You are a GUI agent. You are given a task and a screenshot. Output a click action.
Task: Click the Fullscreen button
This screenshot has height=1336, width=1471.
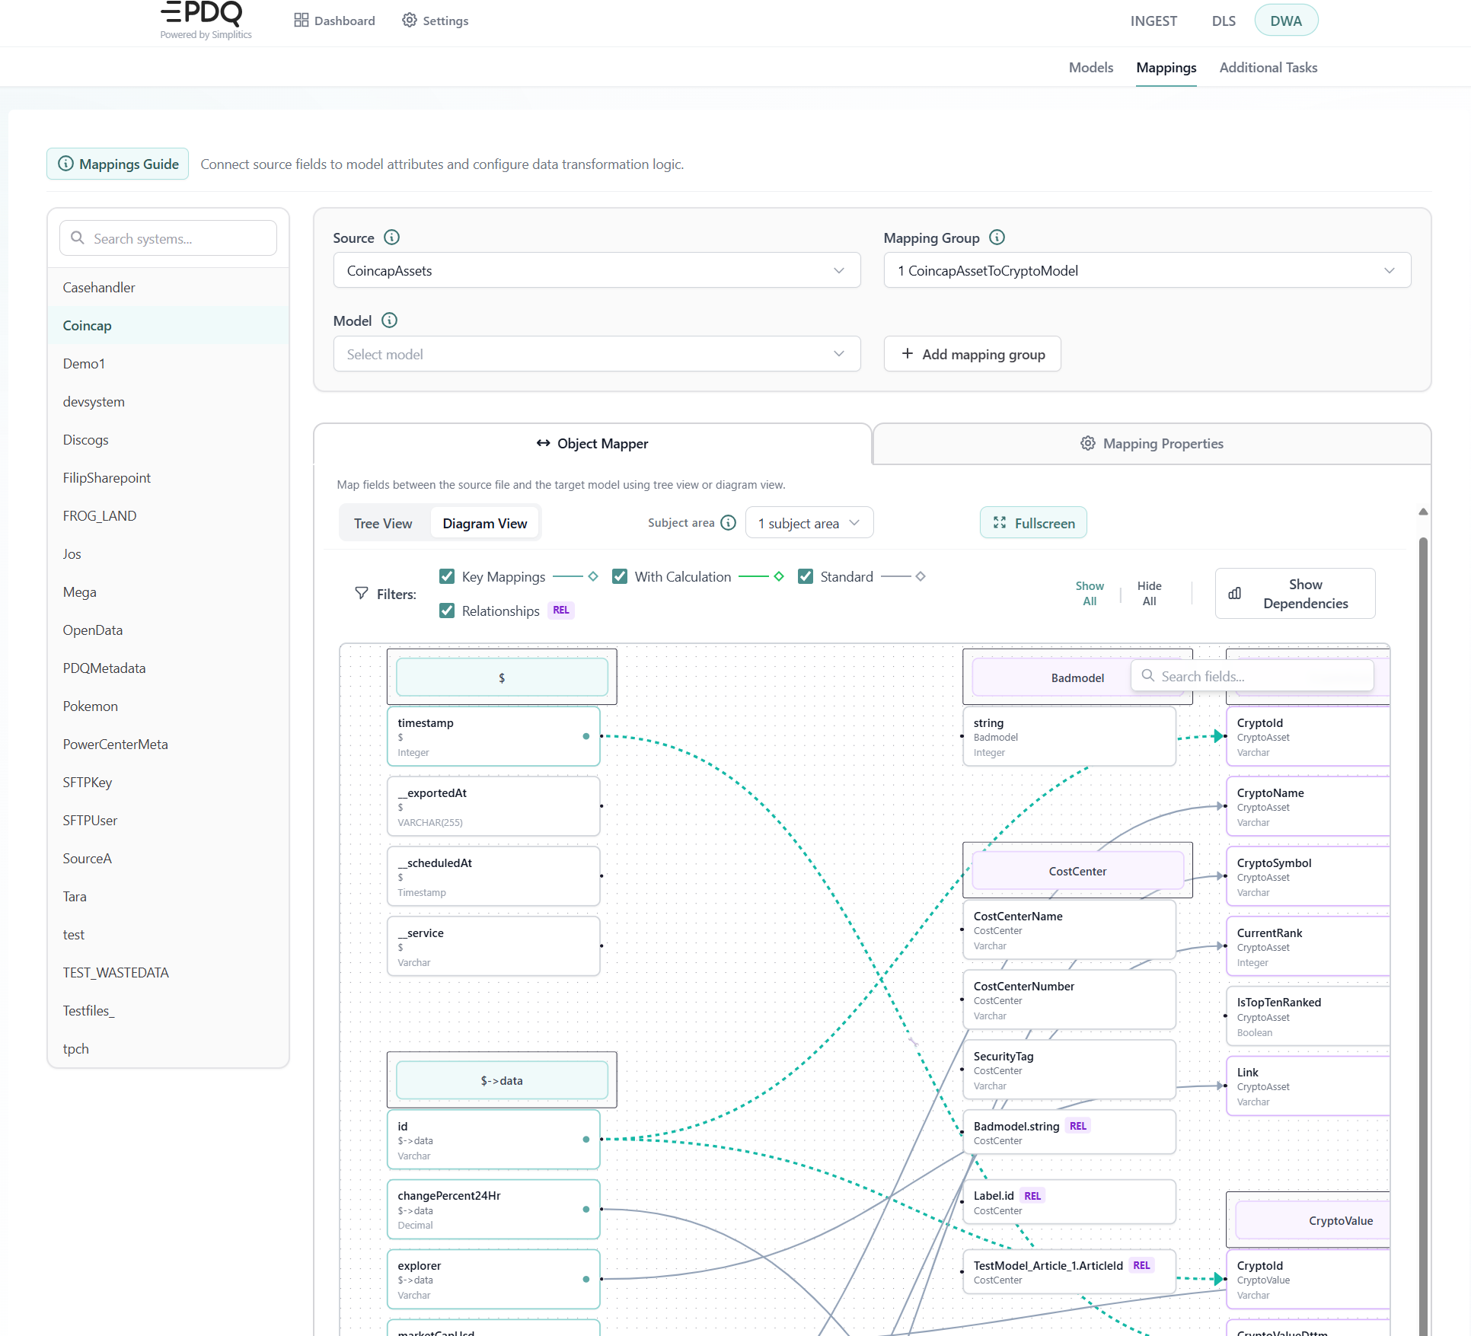[1033, 523]
